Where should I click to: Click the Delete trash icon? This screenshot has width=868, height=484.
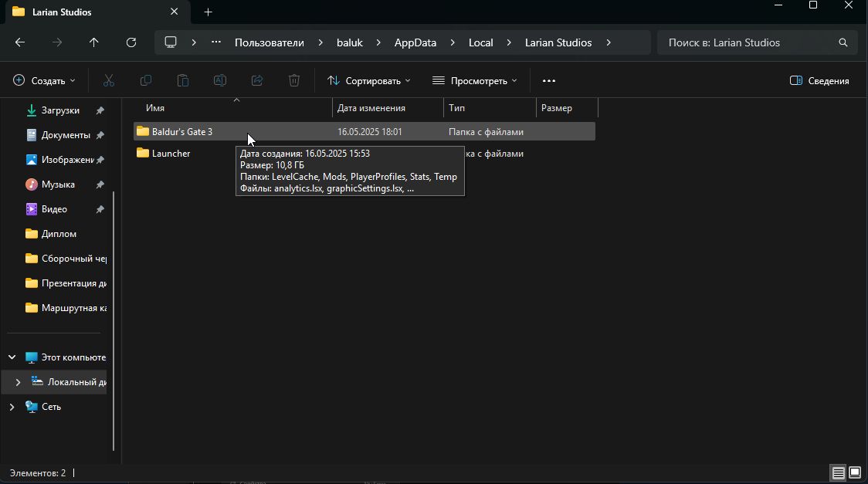point(294,81)
